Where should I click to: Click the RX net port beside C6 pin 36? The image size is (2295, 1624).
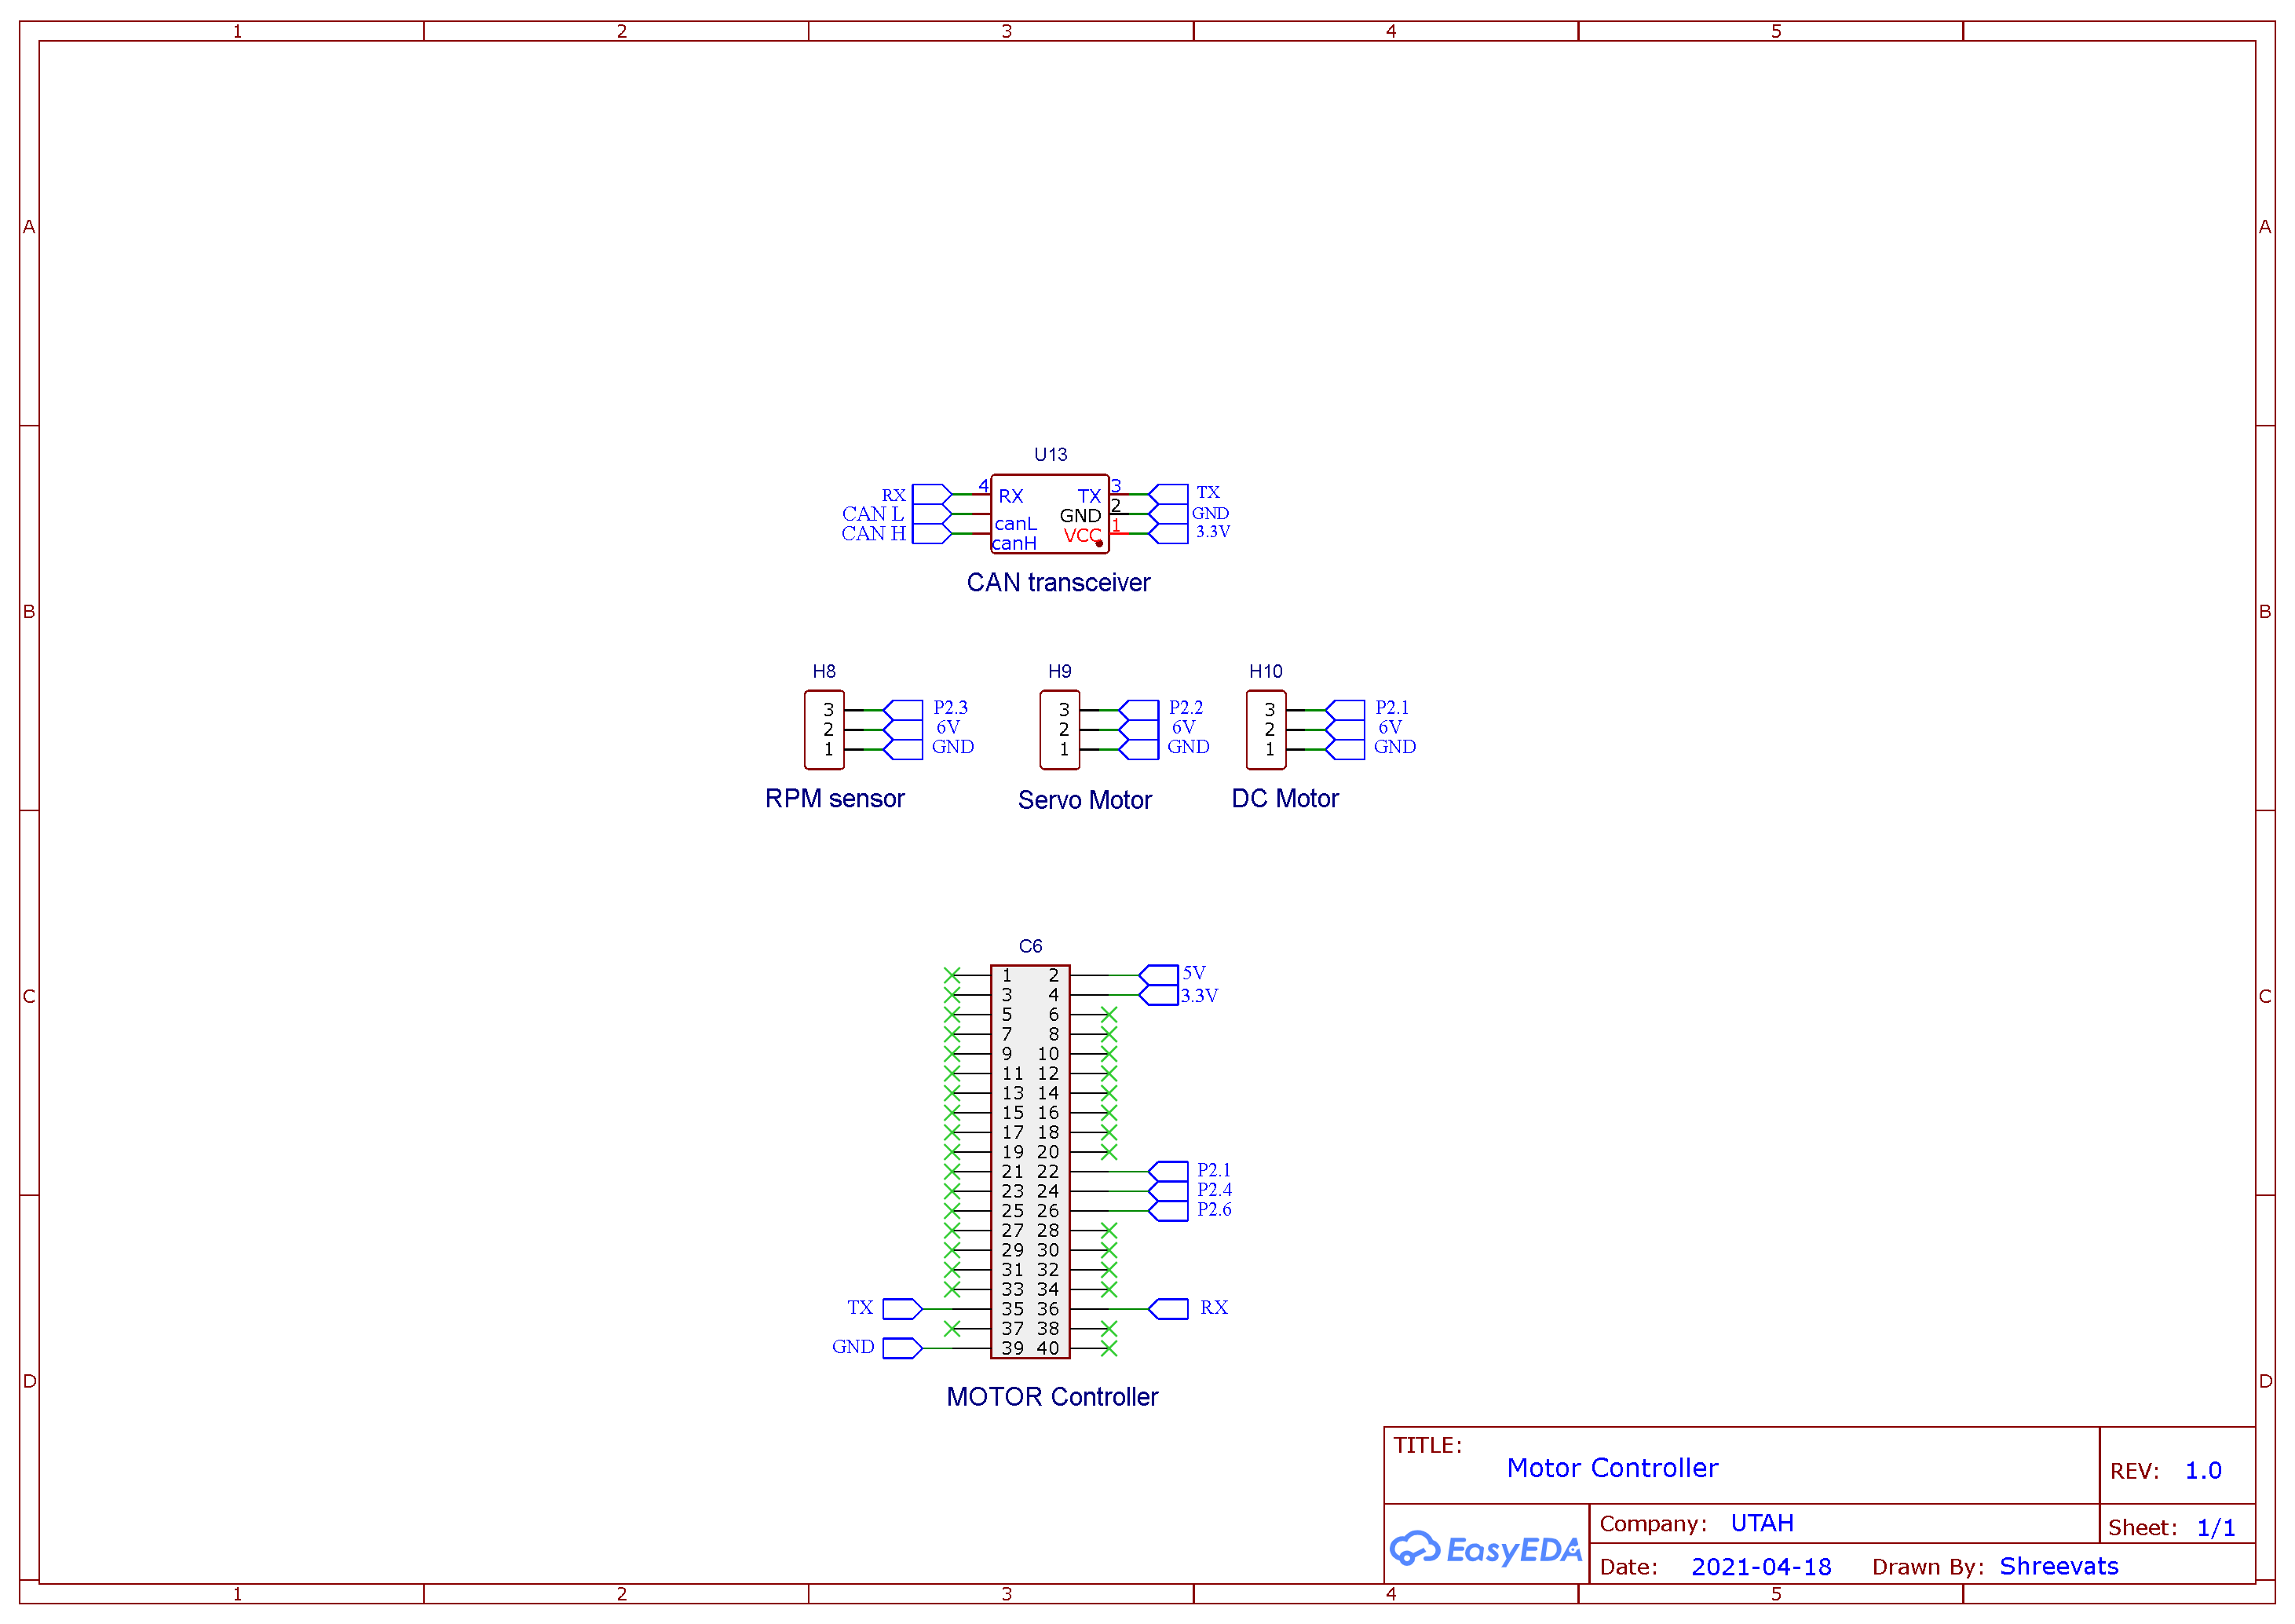pyautogui.click(x=1168, y=1309)
